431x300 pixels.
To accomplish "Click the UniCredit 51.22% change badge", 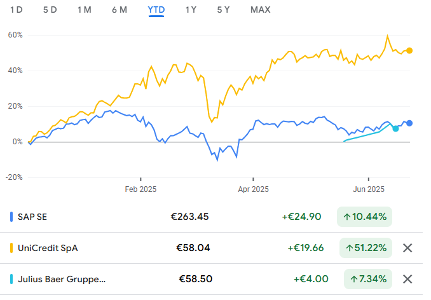I will click(x=366, y=248).
